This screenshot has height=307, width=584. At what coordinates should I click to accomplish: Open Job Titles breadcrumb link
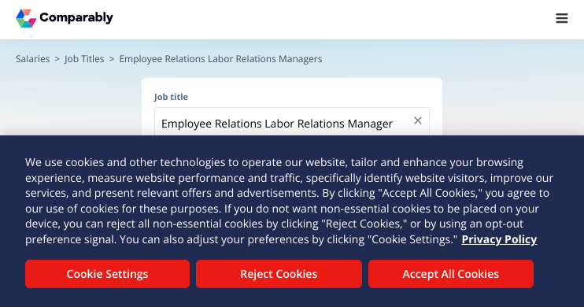coord(84,59)
